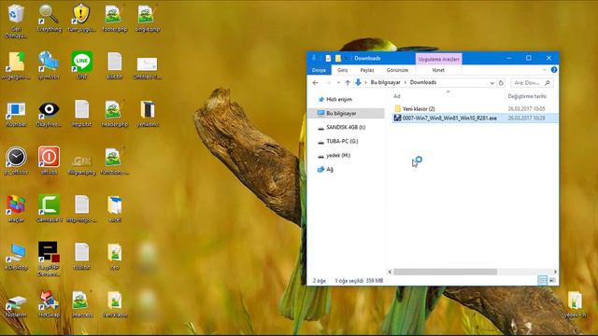Open TUBA-PC (G:) drive in navigation pane
The image size is (598, 336).
pyautogui.click(x=342, y=141)
